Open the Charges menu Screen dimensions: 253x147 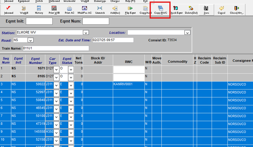115,1
